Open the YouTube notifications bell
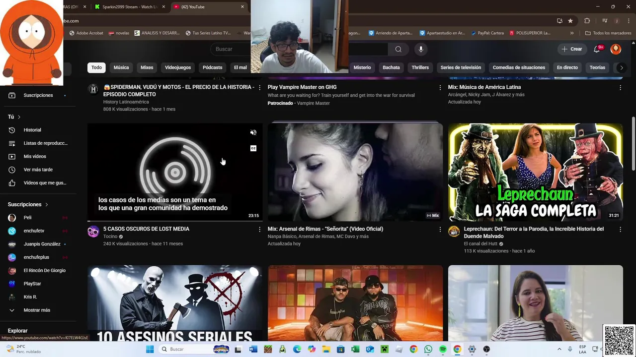The height and width of the screenshot is (357, 636). 598,49
